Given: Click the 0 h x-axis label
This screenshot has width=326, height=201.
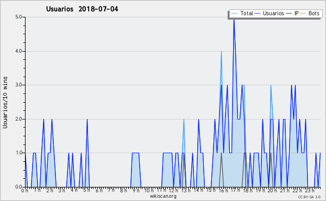Looking at the screenshot, I should point(24,190).
